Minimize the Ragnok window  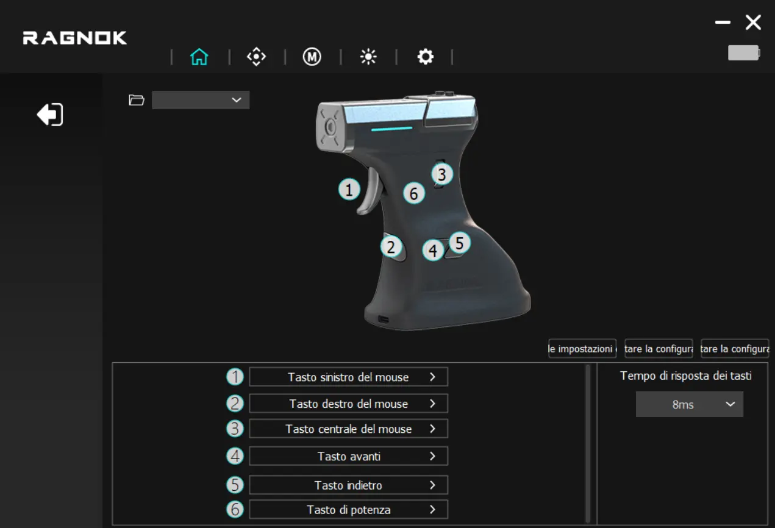pyautogui.click(x=723, y=23)
